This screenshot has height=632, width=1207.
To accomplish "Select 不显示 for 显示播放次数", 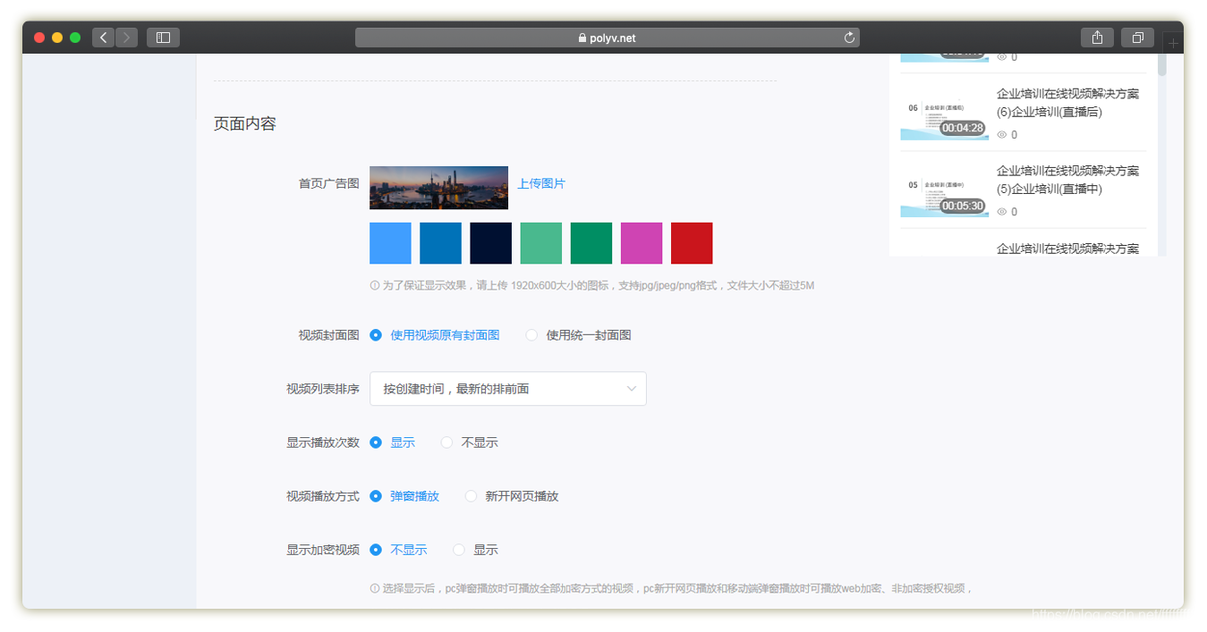I will (447, 442).
